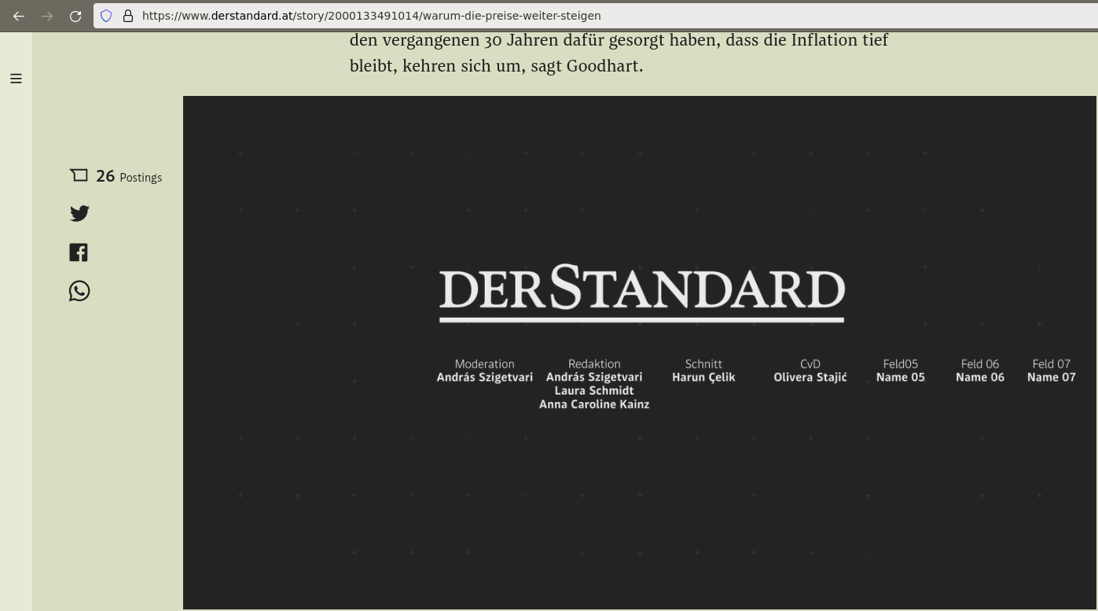This screenshot has height=611, width=1098.
Task: Click the 'CvD' credit label
Action: point(810,364)
